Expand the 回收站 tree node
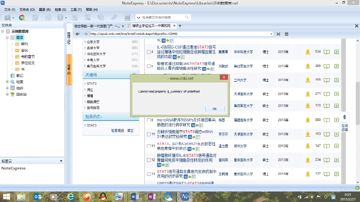This screenshot has width=360, height=202. click(7, 94)
